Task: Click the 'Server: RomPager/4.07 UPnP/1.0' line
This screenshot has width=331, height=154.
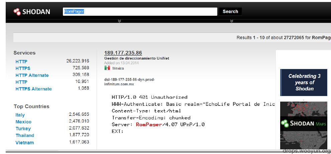Action: tap(158, 125)
